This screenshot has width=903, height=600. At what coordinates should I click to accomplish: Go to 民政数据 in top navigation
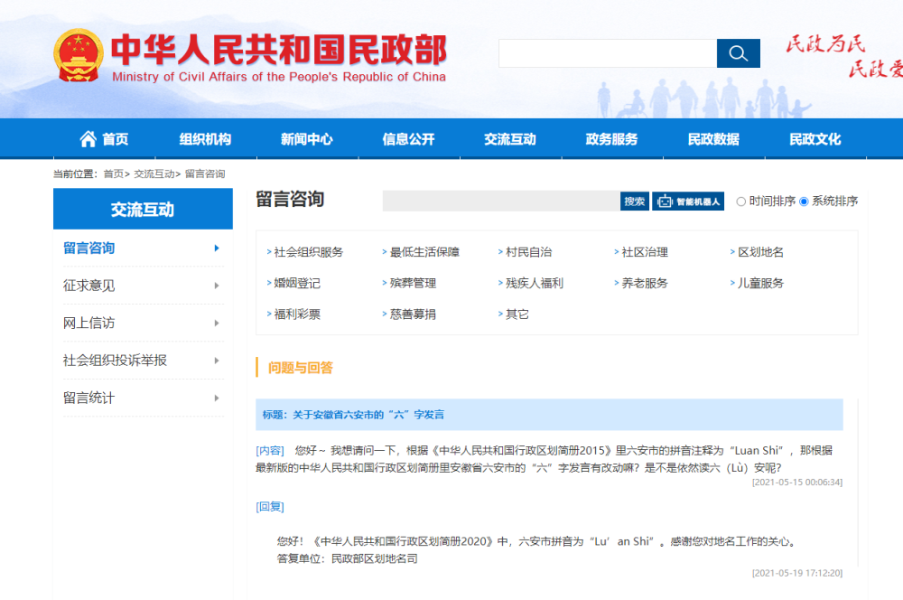[x=713, y=139]
